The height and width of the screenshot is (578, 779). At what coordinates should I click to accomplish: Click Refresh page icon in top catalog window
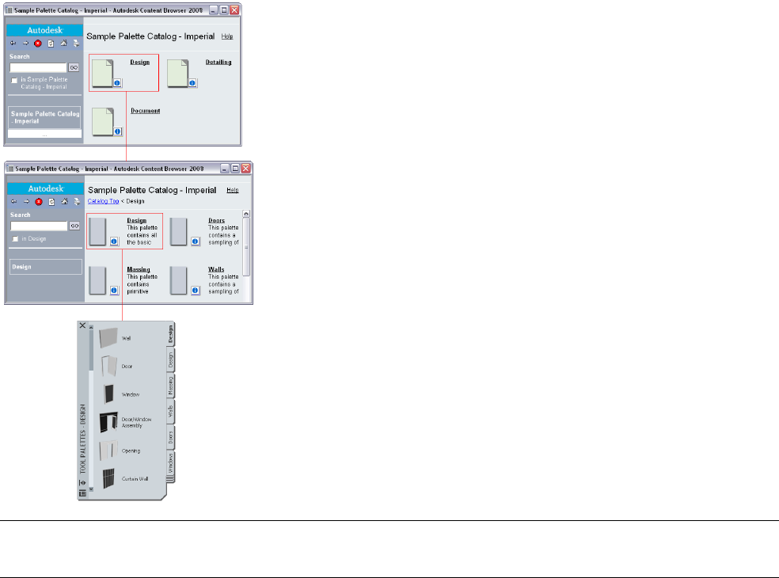51,44
